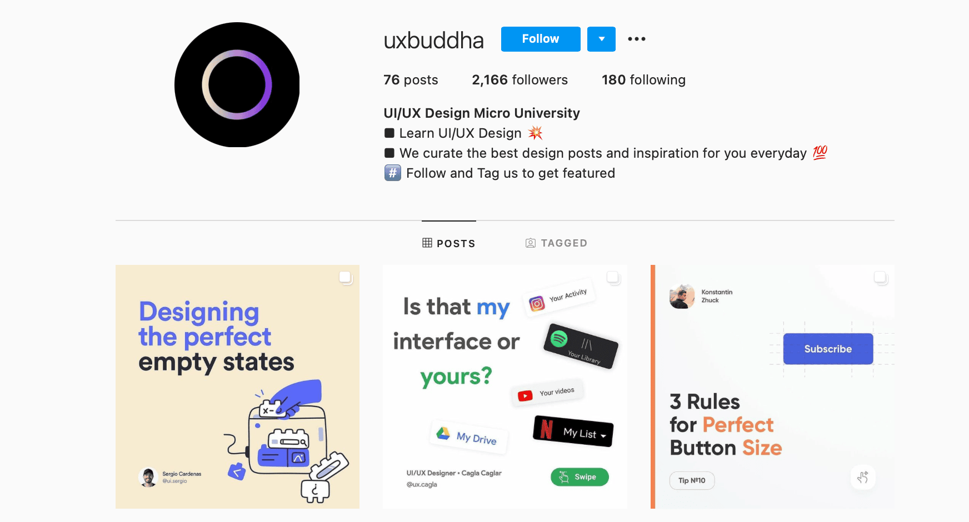Click the grid icon beside POSTS
969x522 pixels.
[427, 243]
